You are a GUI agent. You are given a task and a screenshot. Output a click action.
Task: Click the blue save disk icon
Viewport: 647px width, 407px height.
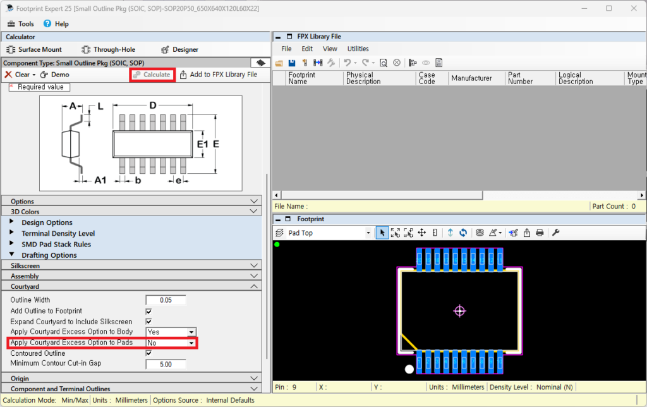pos(292,63)
